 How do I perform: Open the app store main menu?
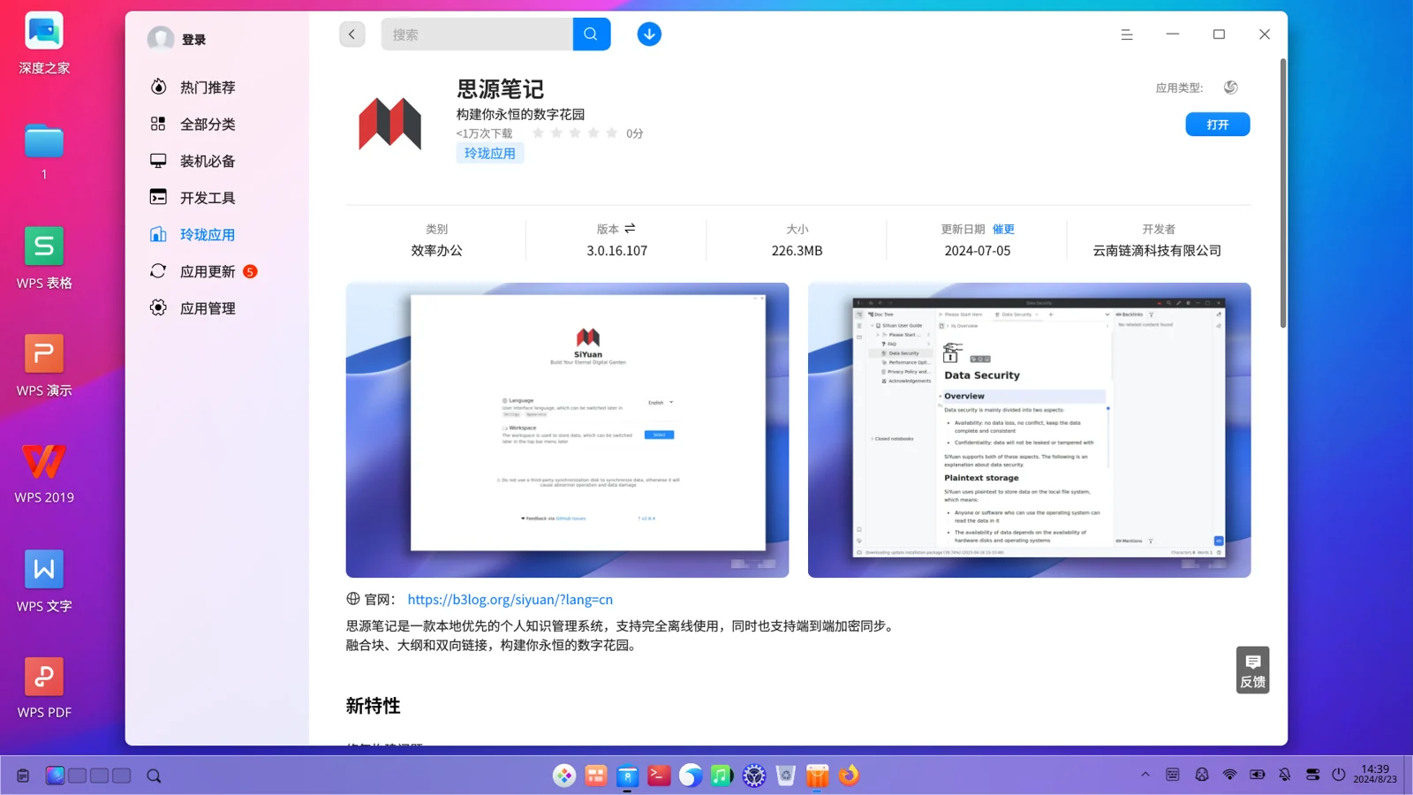point(1127,34)
